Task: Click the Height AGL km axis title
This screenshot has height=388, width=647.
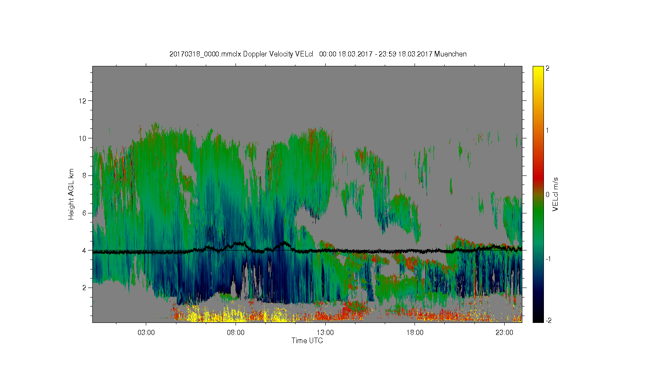Action: [x=71, y=194]
